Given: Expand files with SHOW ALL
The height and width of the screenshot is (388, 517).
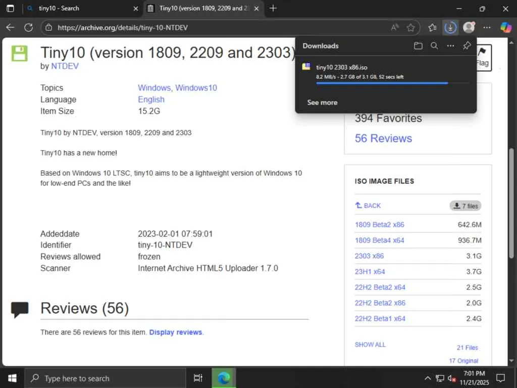Looking at the screenshot, I should tap(370, 345).
